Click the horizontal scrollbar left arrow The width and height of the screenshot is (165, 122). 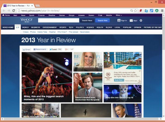pos(2,119)
